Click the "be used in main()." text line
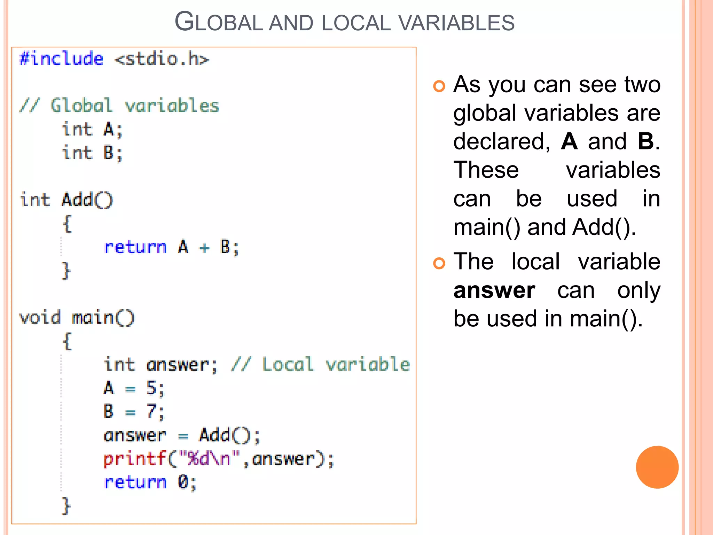 coord(548,319)
